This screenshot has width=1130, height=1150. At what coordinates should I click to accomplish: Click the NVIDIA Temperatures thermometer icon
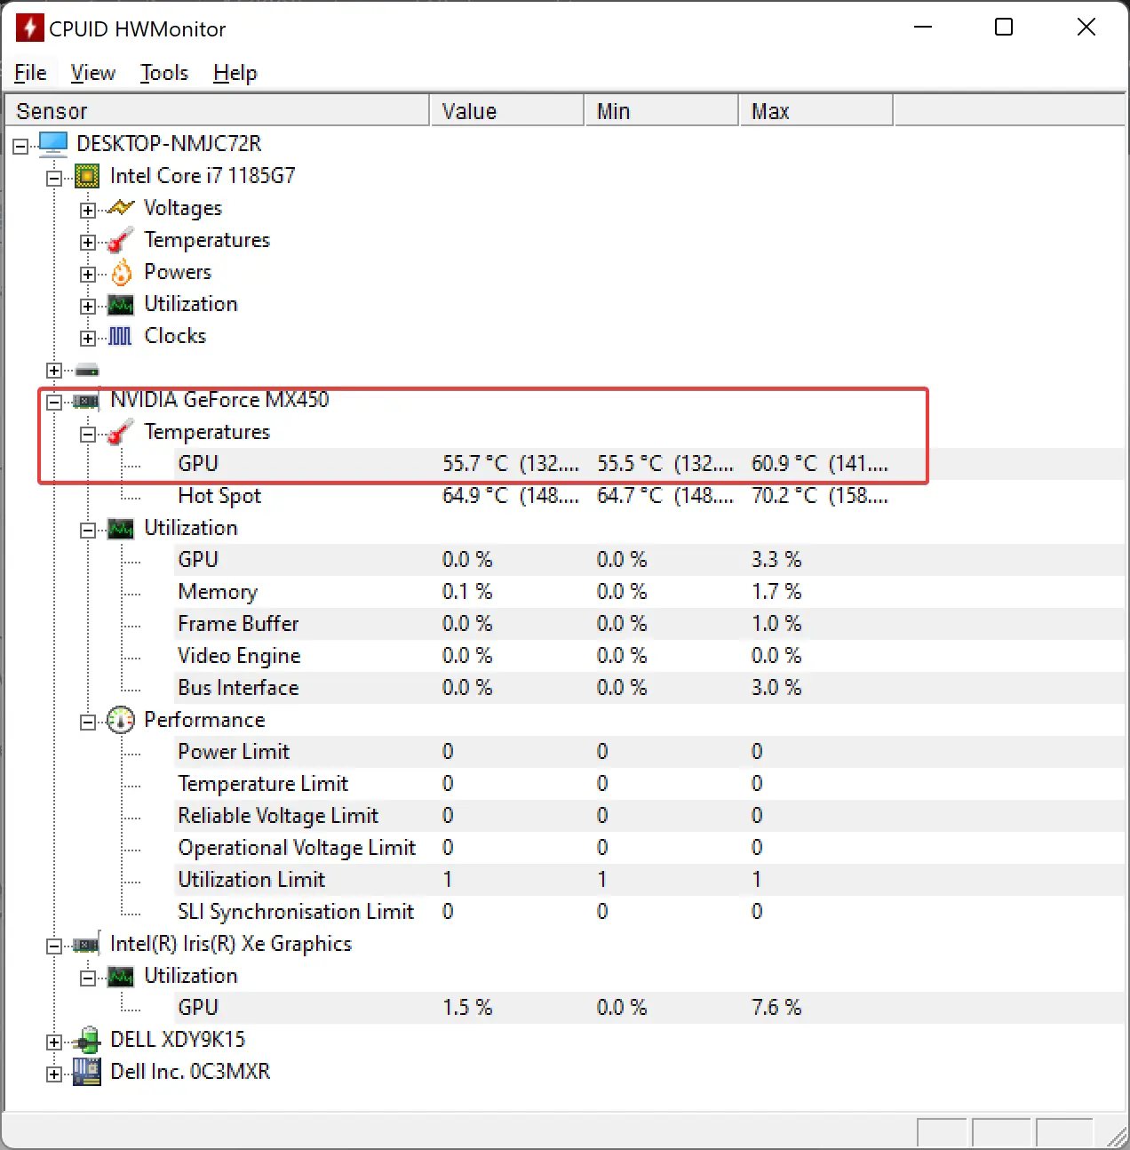click(x=121, y=432)
